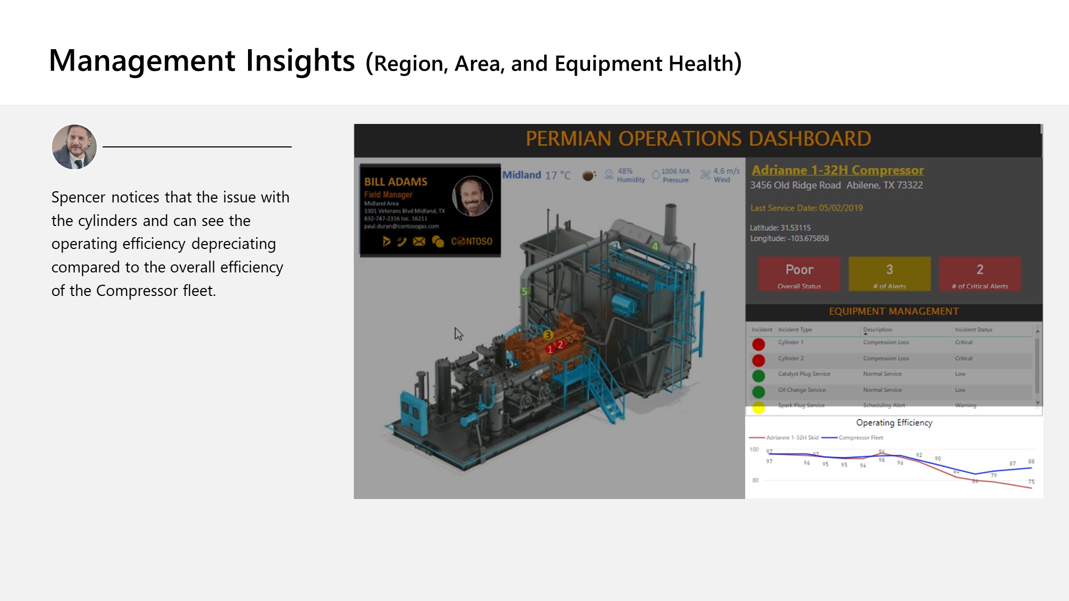Click the red marker 2 on compressor engine
The width and height of the screenshot is (1069, 601).
(x=560, y=345)
